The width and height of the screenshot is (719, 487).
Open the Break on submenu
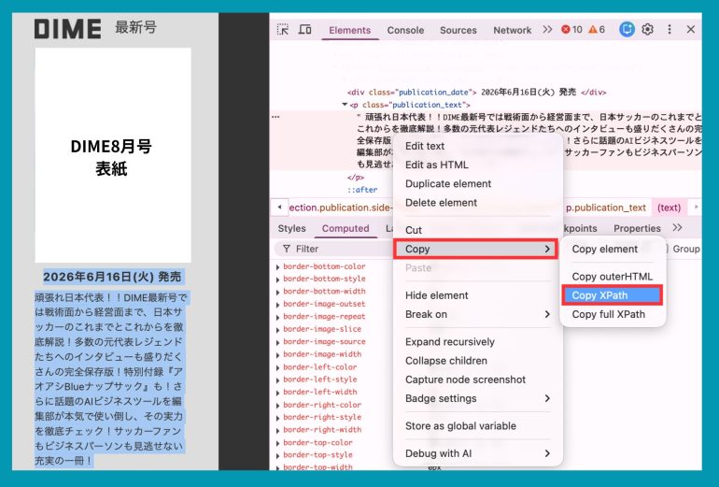[x=478, y=314]
